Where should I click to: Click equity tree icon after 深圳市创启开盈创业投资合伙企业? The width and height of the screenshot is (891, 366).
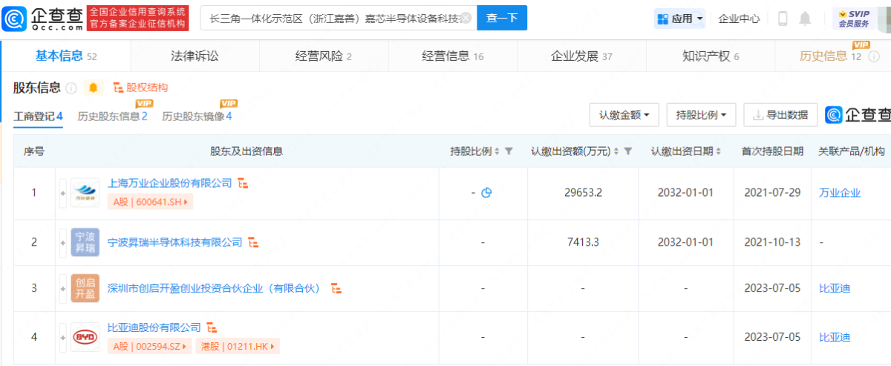pos(336,287)
